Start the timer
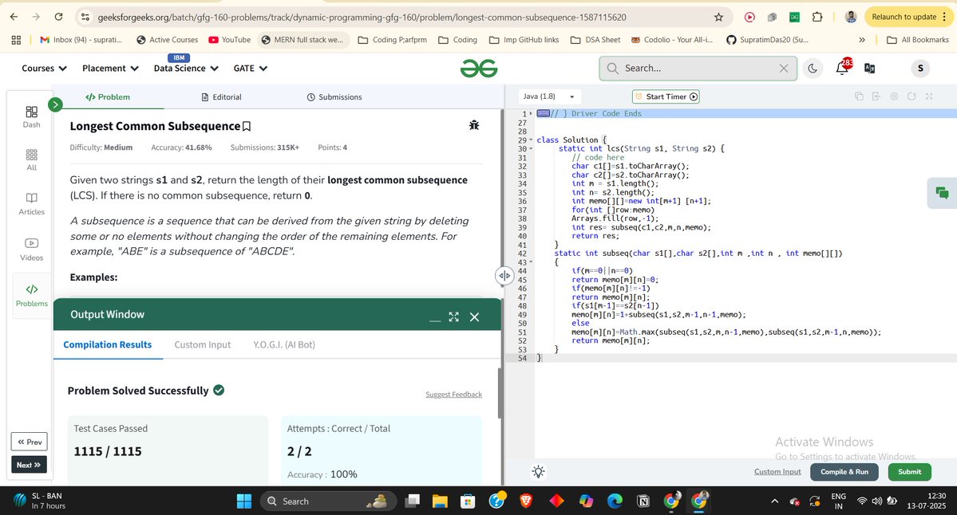957x515 pixels. coord(666,96)
